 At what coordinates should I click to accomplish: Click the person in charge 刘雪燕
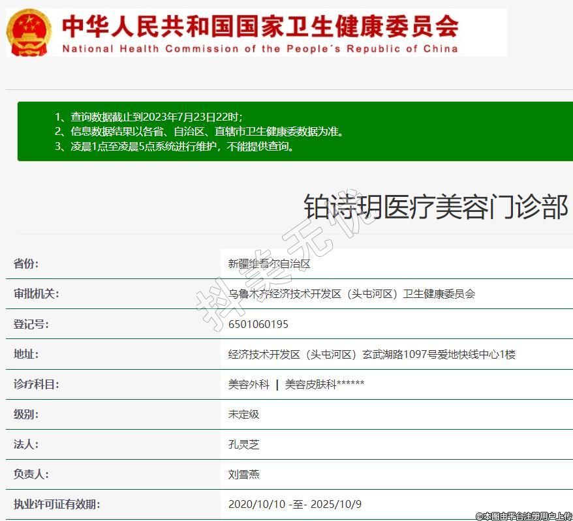coord(243,474)
